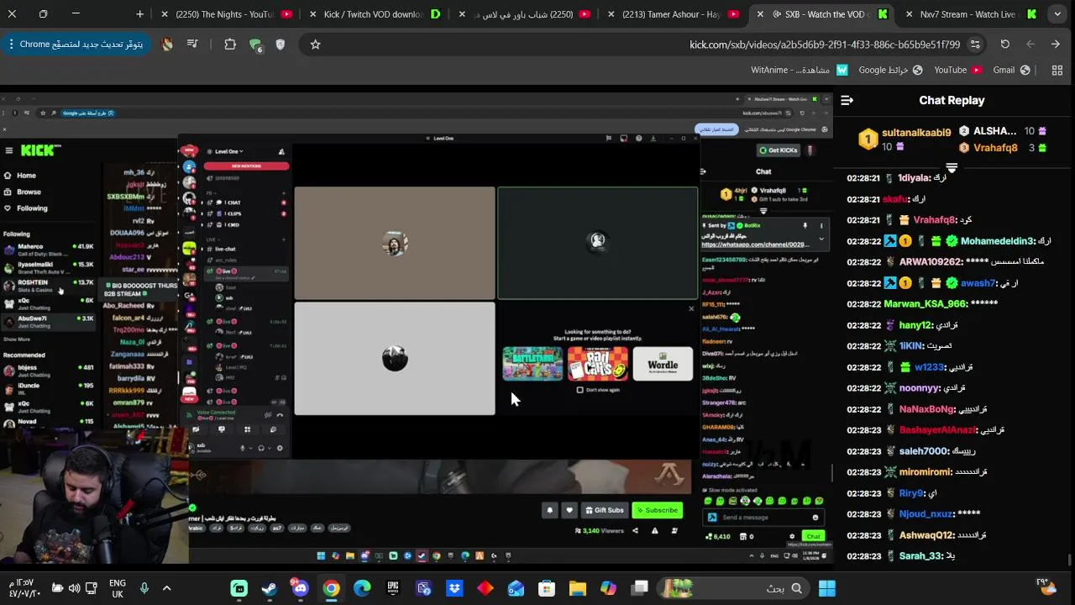Click the green Chat send button
The height and width of the screenshot is (605, 1075).
coord(813,536)
